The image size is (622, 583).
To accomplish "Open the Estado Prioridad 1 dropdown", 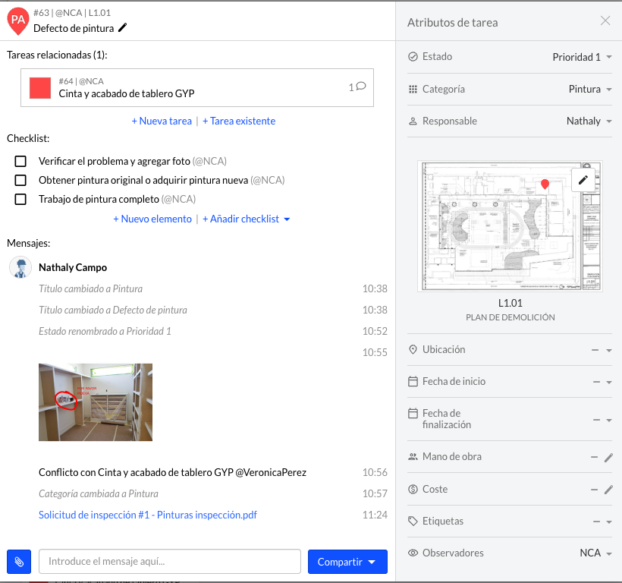I will pos(582,57).
